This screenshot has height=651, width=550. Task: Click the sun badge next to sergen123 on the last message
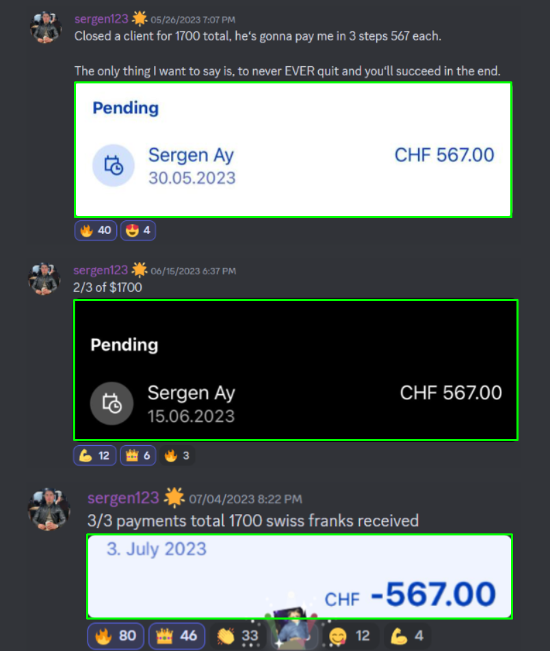coord(174,497)
